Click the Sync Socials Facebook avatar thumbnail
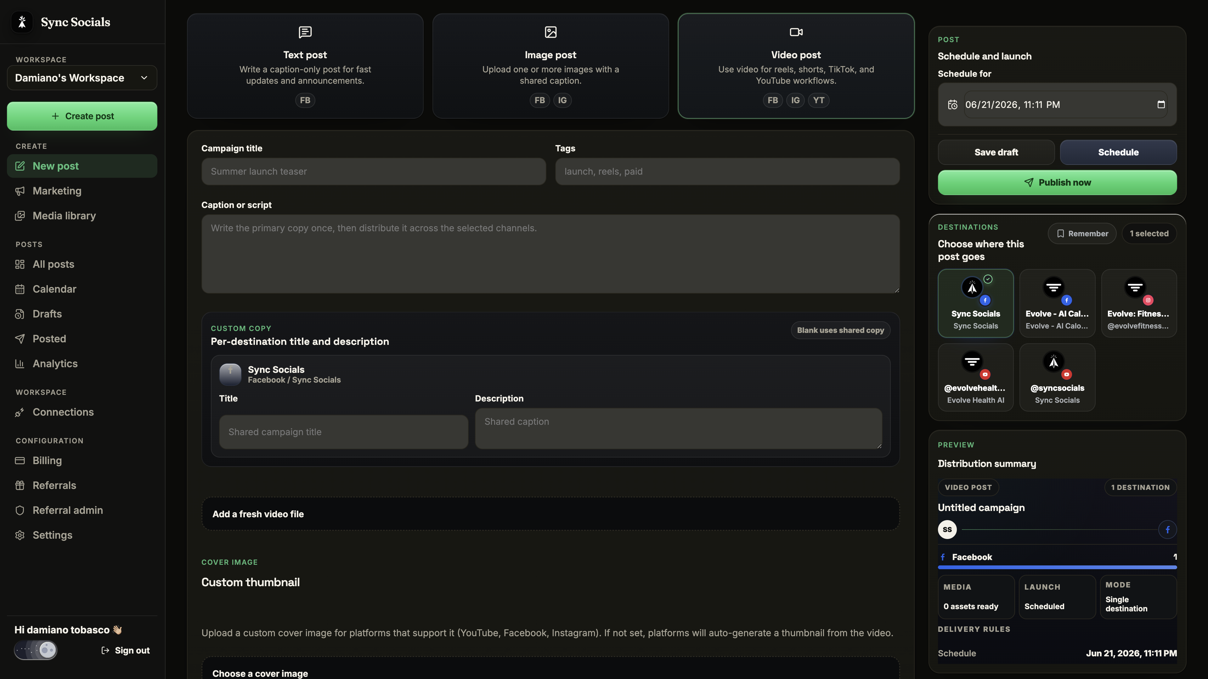Viewport: 1208px width, 679px height. pyautogui.click(x=230, y=374)
